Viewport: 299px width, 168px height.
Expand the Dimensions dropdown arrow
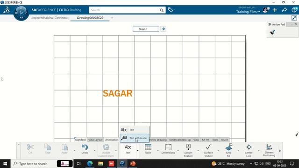pos(178,151)
